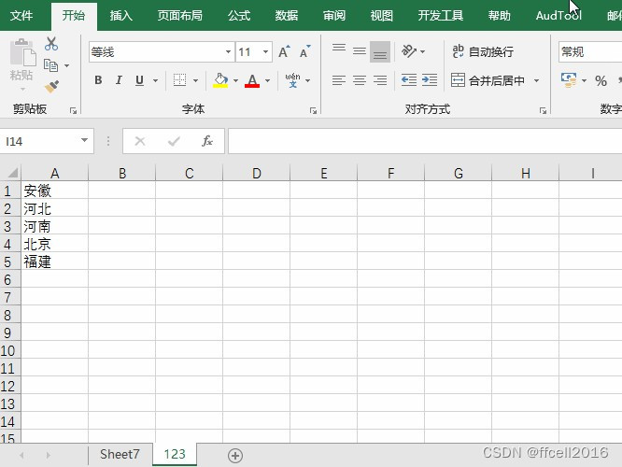The height and width of the screenshot is (467, 622).
Task: Decrease font size with small A
Action: pyautogui.click(x=304, y=52)
